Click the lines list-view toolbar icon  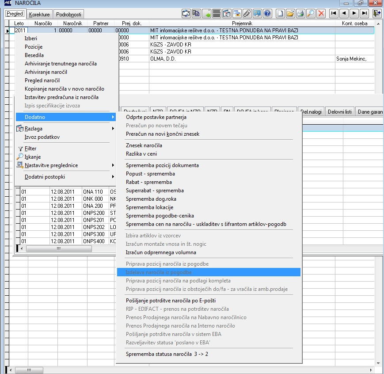coord(217,13)
